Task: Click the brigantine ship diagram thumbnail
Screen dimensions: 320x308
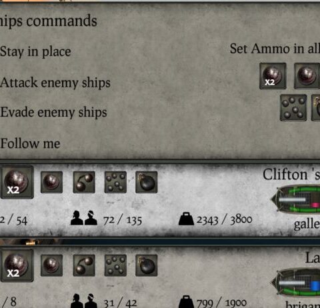Action: 296,283
